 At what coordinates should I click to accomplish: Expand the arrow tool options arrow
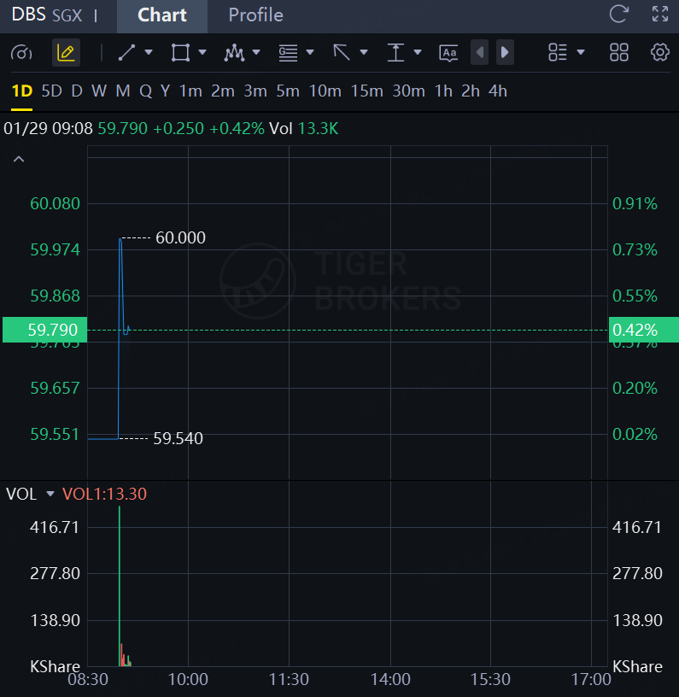click(x=364, y=52)
